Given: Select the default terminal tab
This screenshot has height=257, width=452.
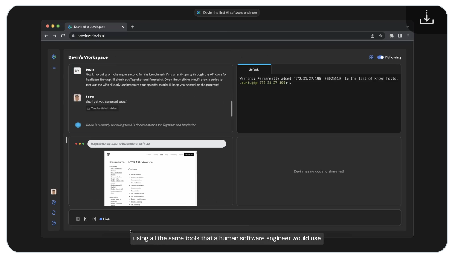Looking at the screenshot, I should pyautogui.click(x=254, y=69).
